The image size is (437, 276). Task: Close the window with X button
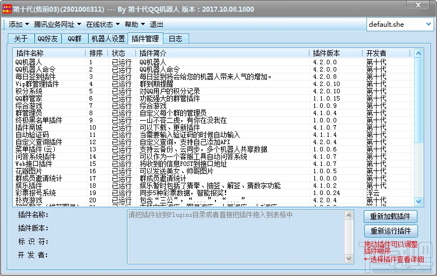pyautogui.click(x=418, y=4)
